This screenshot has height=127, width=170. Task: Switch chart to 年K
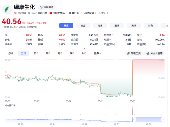(84, 53)
